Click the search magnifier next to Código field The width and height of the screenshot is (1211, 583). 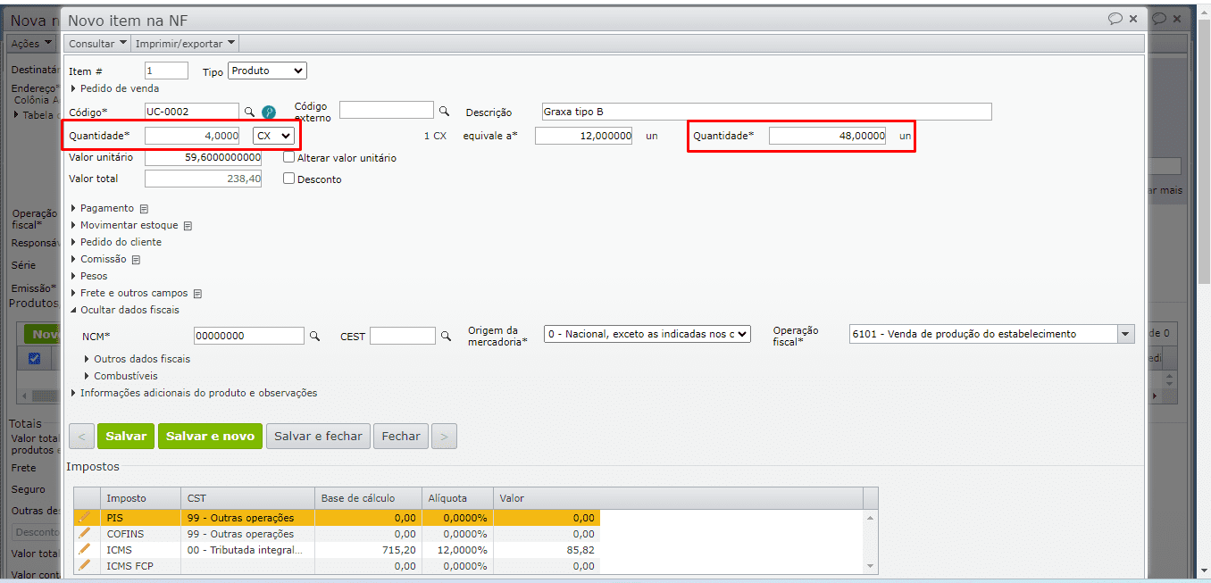(249, 112)
